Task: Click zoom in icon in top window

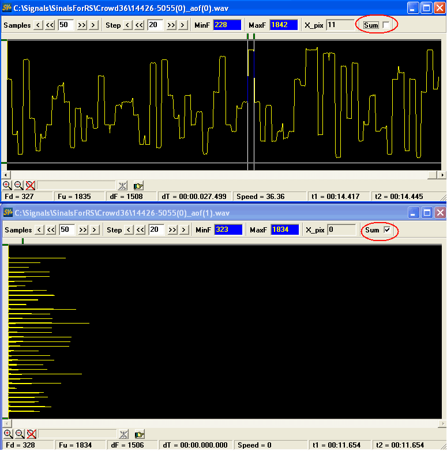Action: pyautogui.click(x=7, y=185)
